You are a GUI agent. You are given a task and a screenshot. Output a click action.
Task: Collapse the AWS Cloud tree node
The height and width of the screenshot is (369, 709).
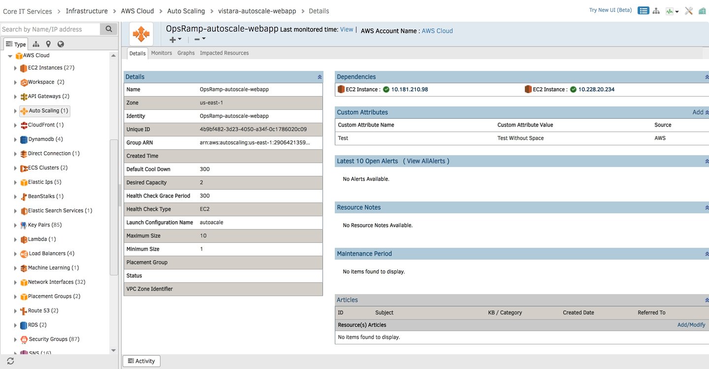click(x=10, y=55)
